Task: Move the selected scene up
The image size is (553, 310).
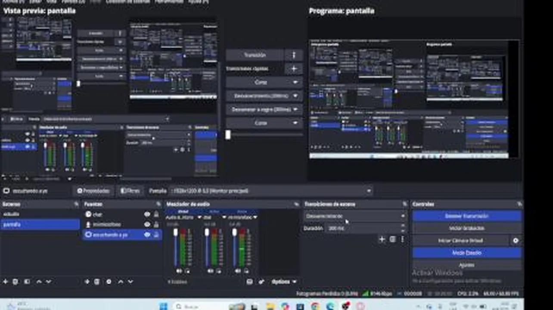Action: click(x=39, y=282)
